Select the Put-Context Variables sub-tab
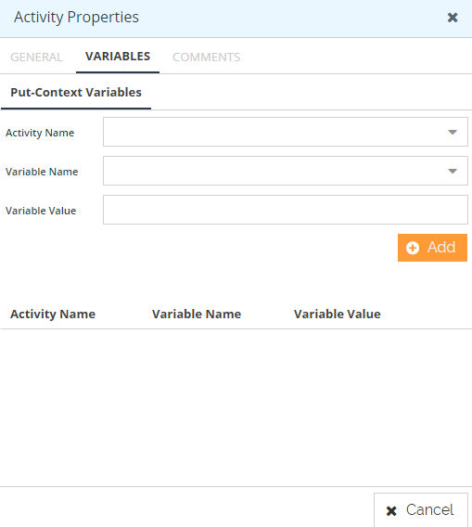Screen dimensions: 472x527 point(76,93)
